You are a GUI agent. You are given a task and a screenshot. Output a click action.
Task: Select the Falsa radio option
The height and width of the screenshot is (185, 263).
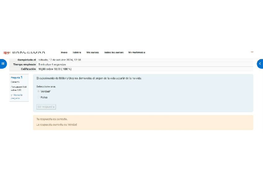pos(38,97)
